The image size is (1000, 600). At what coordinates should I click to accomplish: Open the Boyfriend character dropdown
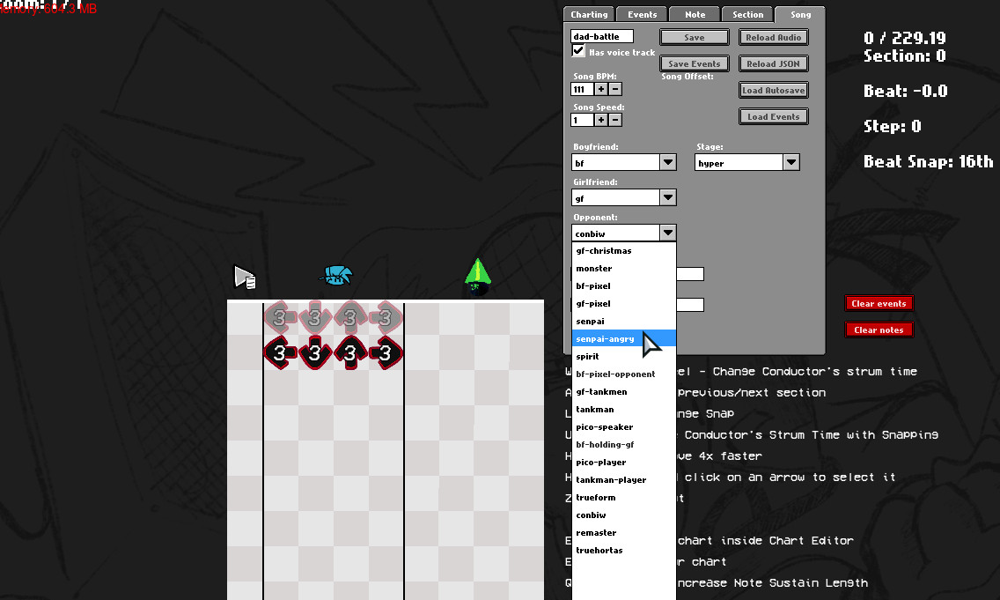[668, 163]
